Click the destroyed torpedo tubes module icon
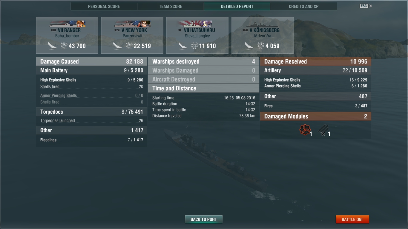 tap(323, 130)
